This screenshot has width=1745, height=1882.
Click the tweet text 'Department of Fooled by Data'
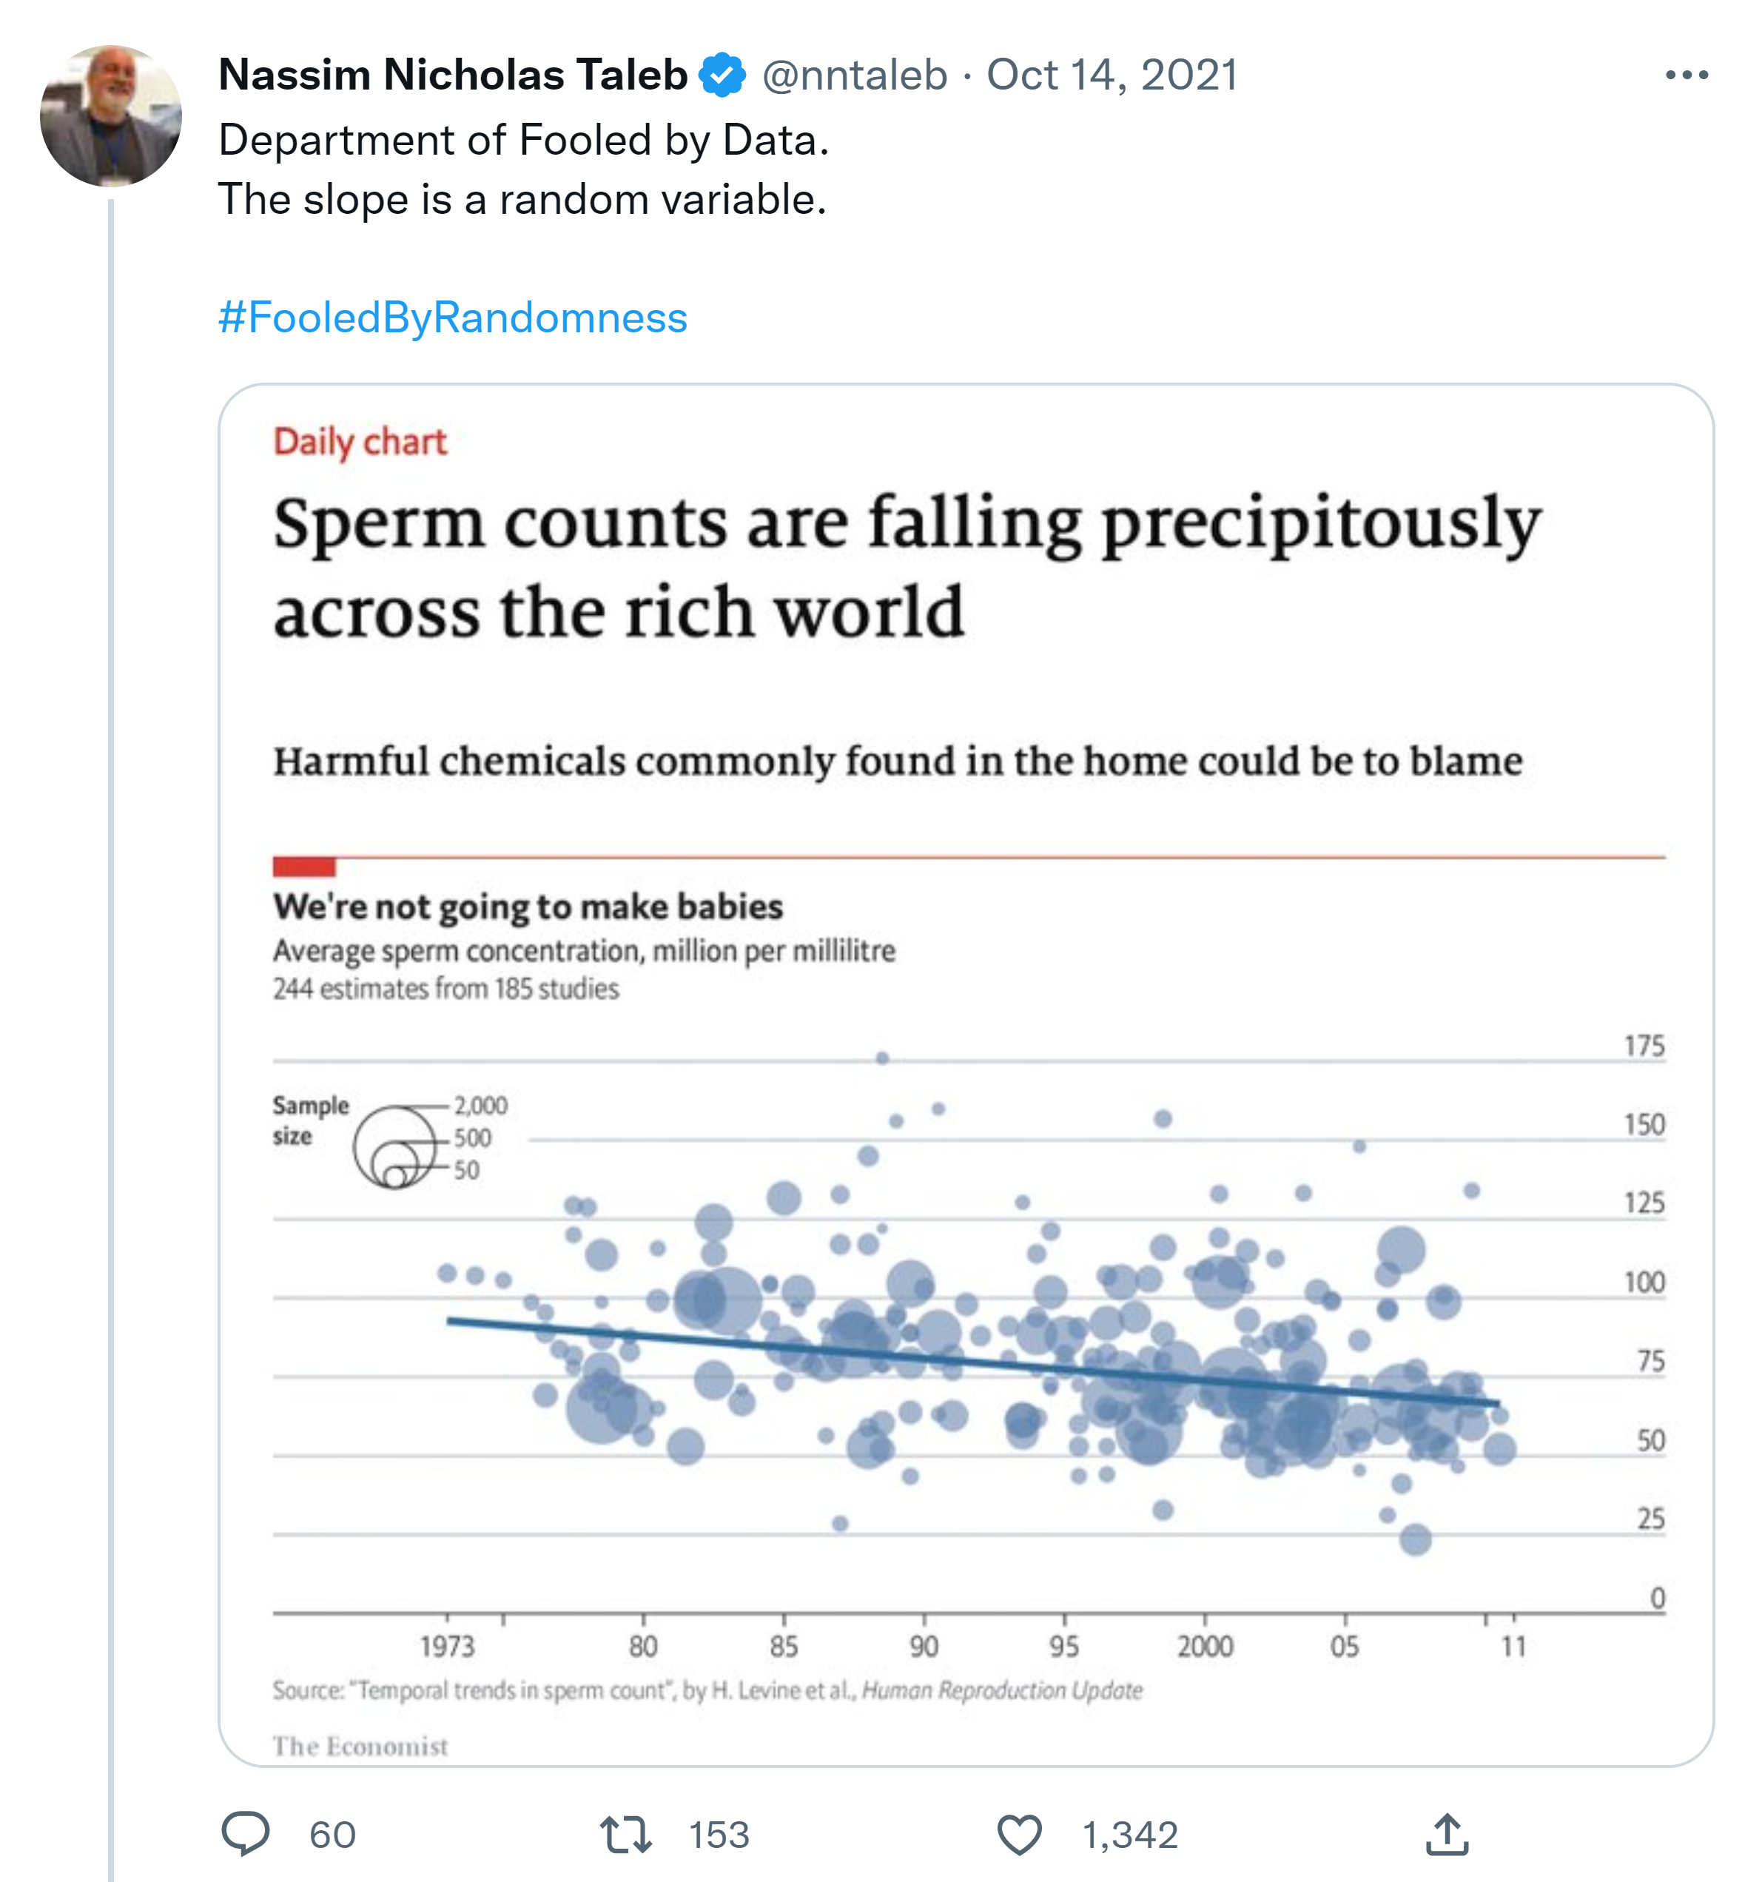[523, 140]
